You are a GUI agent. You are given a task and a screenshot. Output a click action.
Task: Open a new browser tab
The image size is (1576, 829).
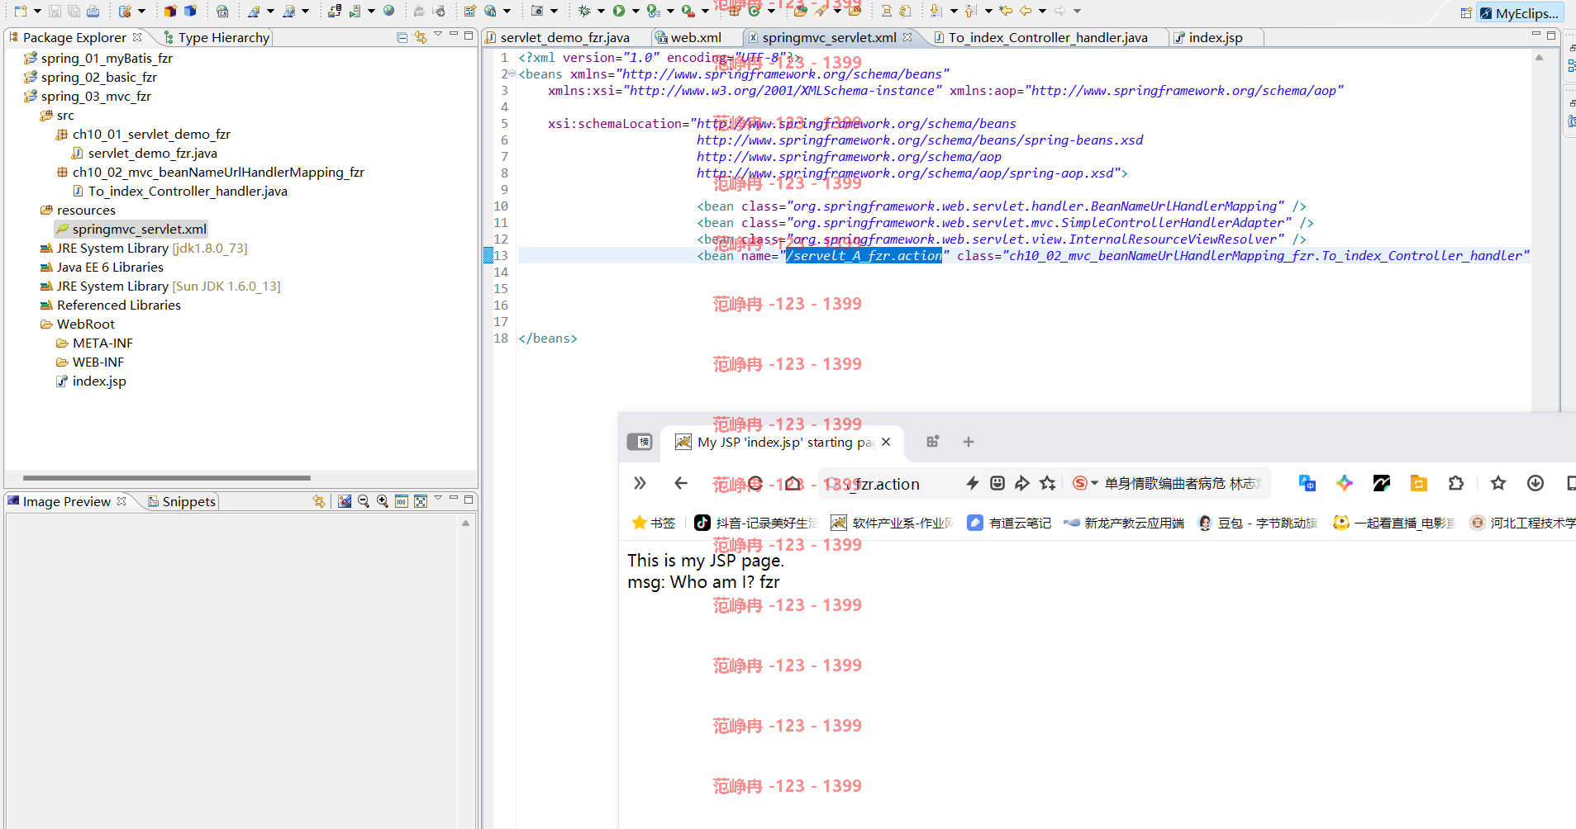969,442
